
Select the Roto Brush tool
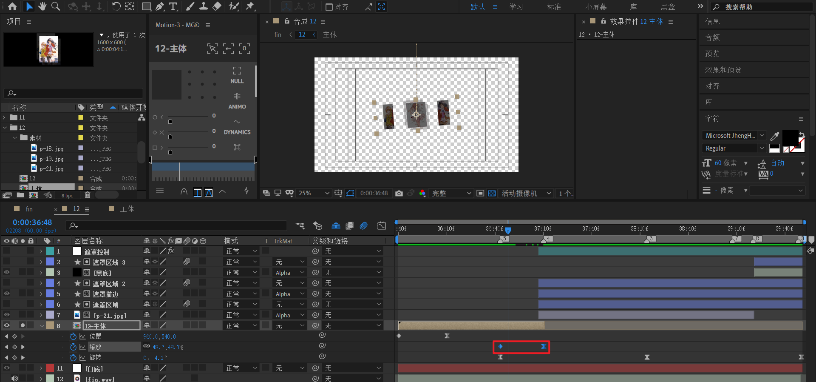point(234,6)
